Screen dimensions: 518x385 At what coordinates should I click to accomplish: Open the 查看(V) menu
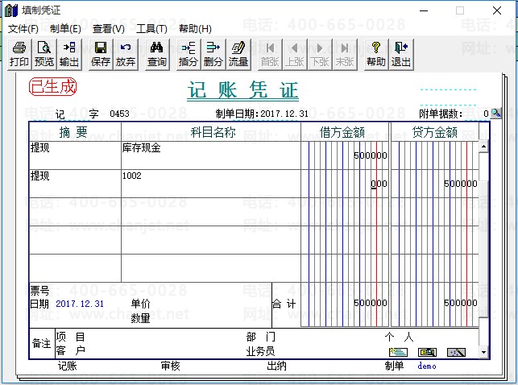(x=109, y=29)
